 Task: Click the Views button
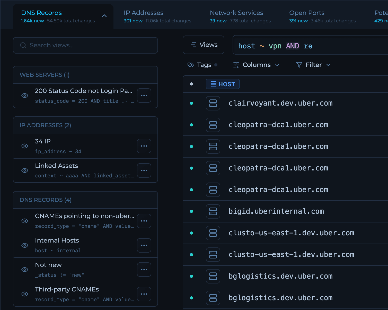pyautogui.click(x=204, y=45)
